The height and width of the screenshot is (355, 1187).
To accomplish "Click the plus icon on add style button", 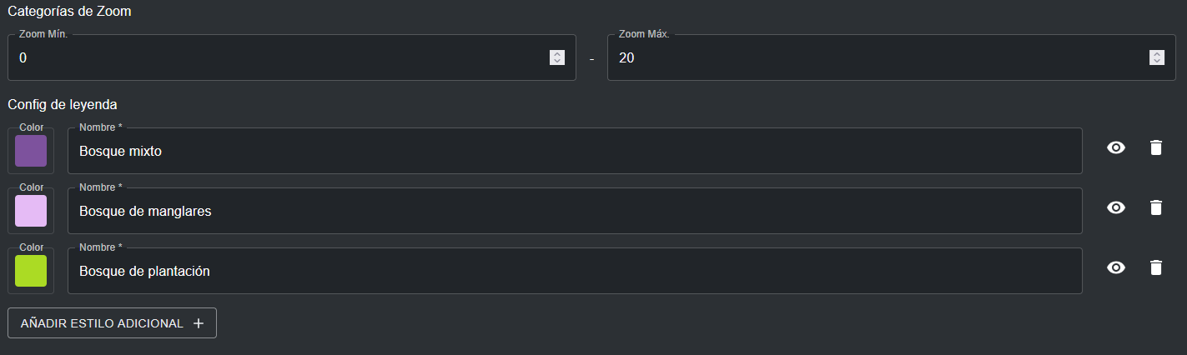I will click(x=199, y=323).
